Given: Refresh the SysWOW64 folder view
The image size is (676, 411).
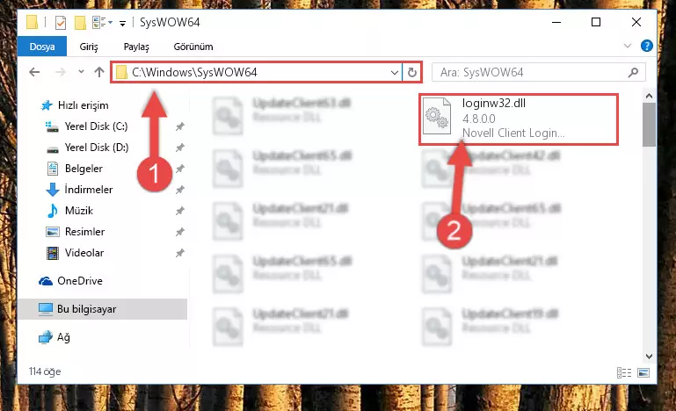Looking at the screenshot, I should [411, 72].
